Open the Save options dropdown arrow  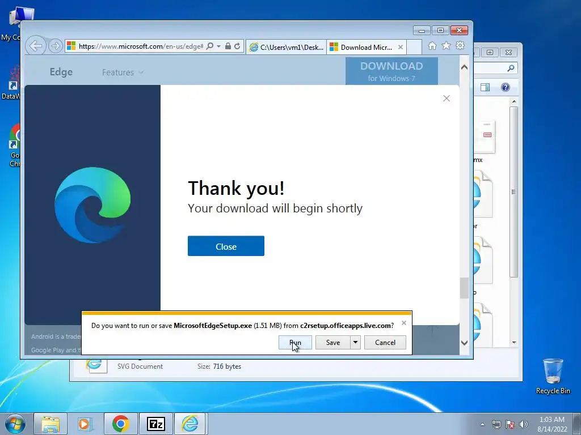point(355,343)
